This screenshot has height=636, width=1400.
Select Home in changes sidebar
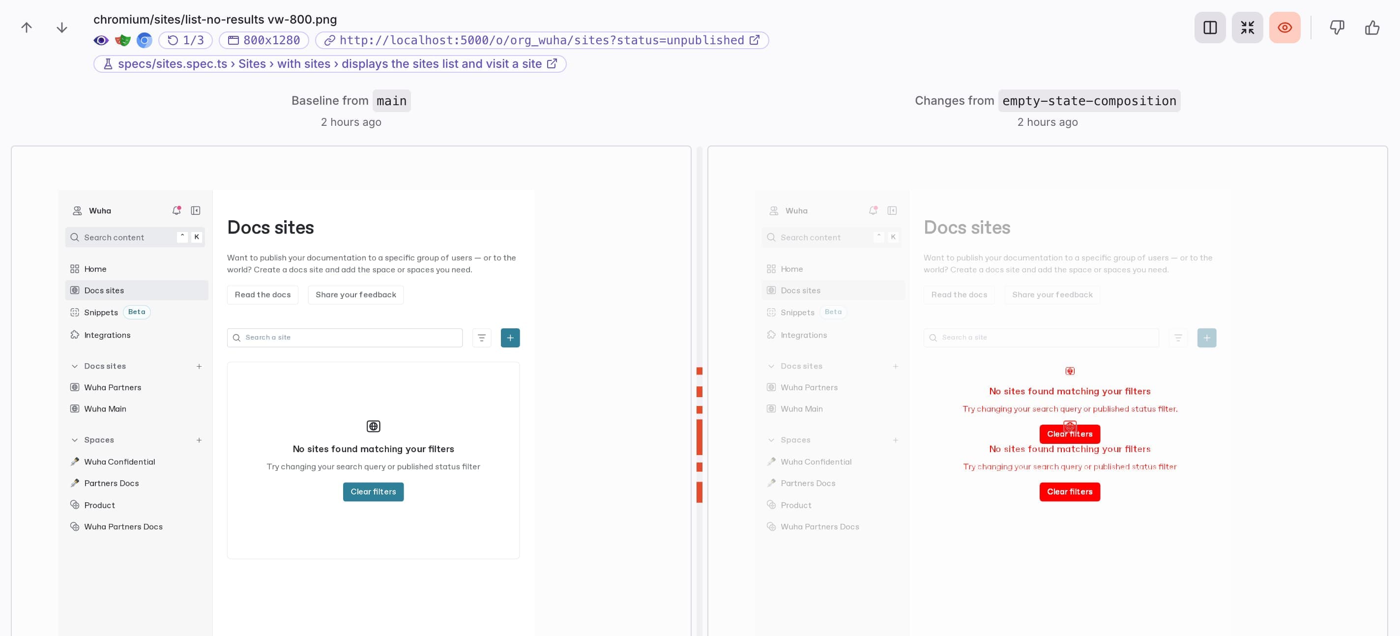tap(833, 268)
